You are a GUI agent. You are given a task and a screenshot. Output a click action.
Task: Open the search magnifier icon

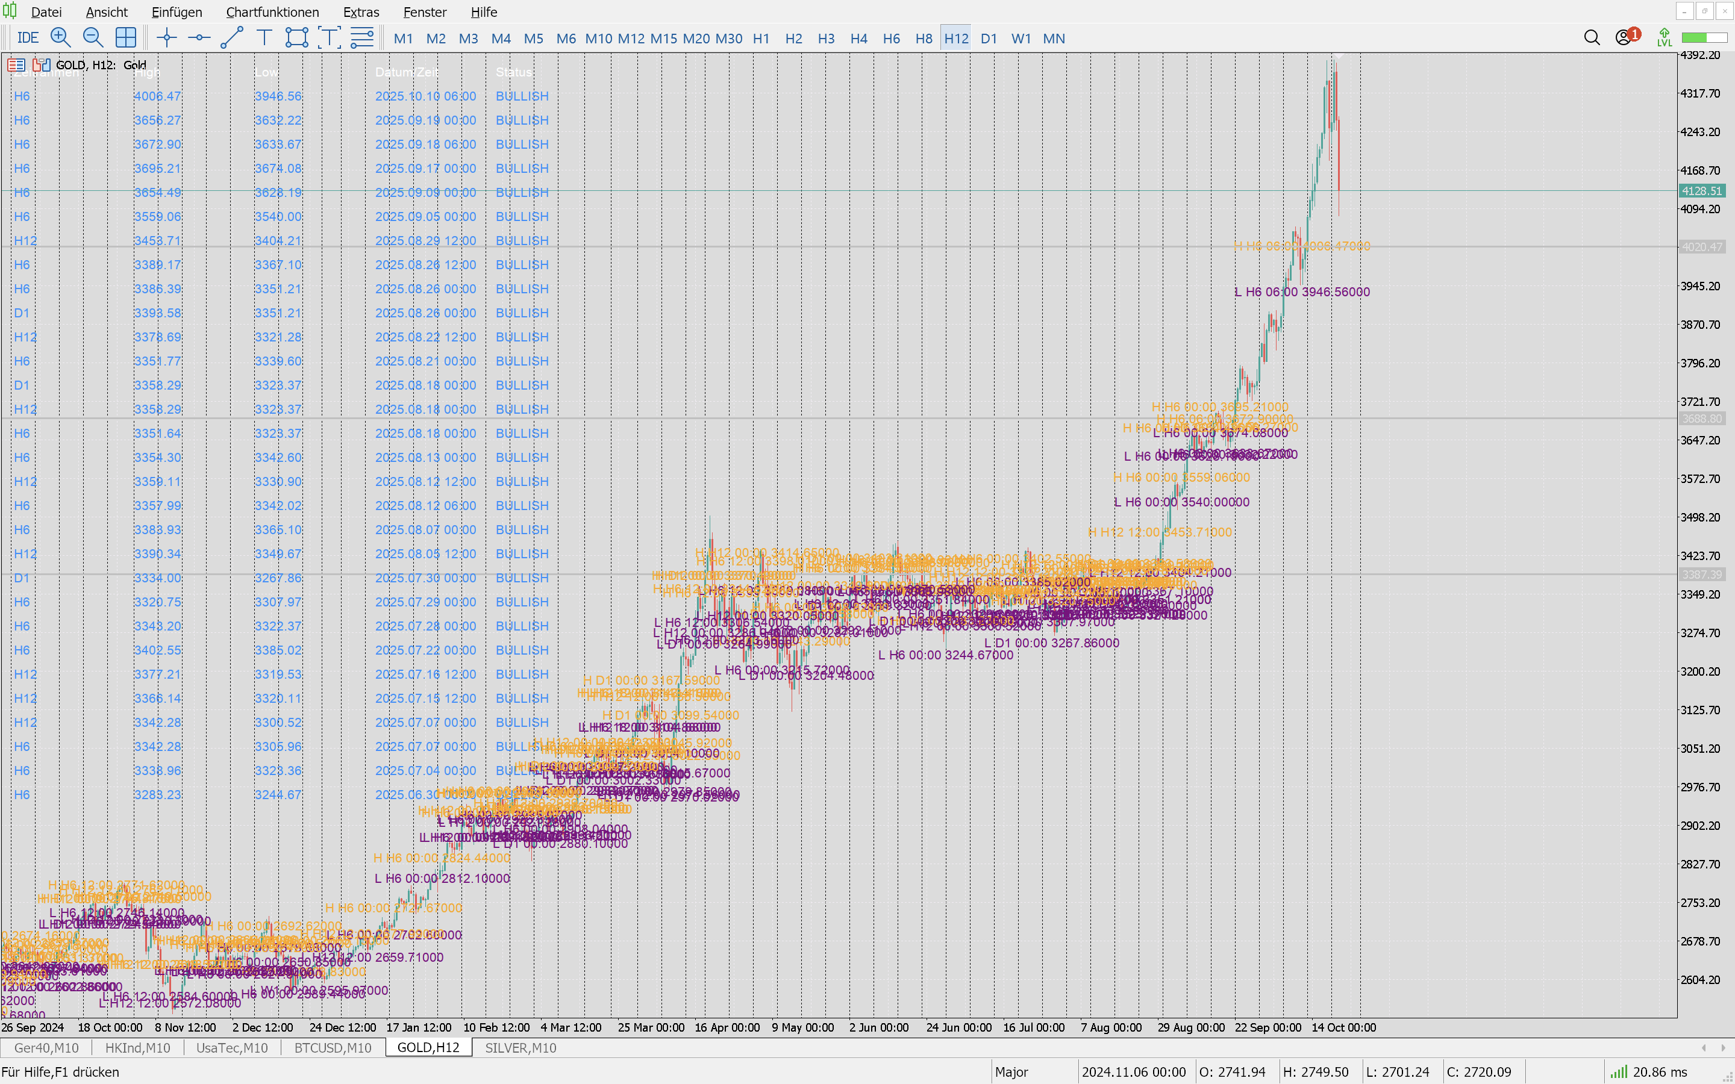(x=1592, y=38)
